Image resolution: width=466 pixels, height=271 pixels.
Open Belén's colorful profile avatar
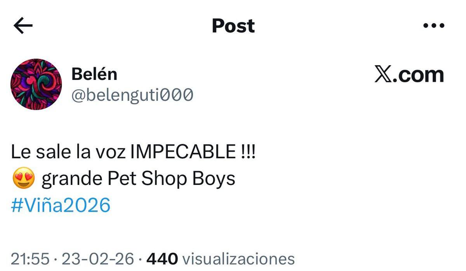[36, 85]
